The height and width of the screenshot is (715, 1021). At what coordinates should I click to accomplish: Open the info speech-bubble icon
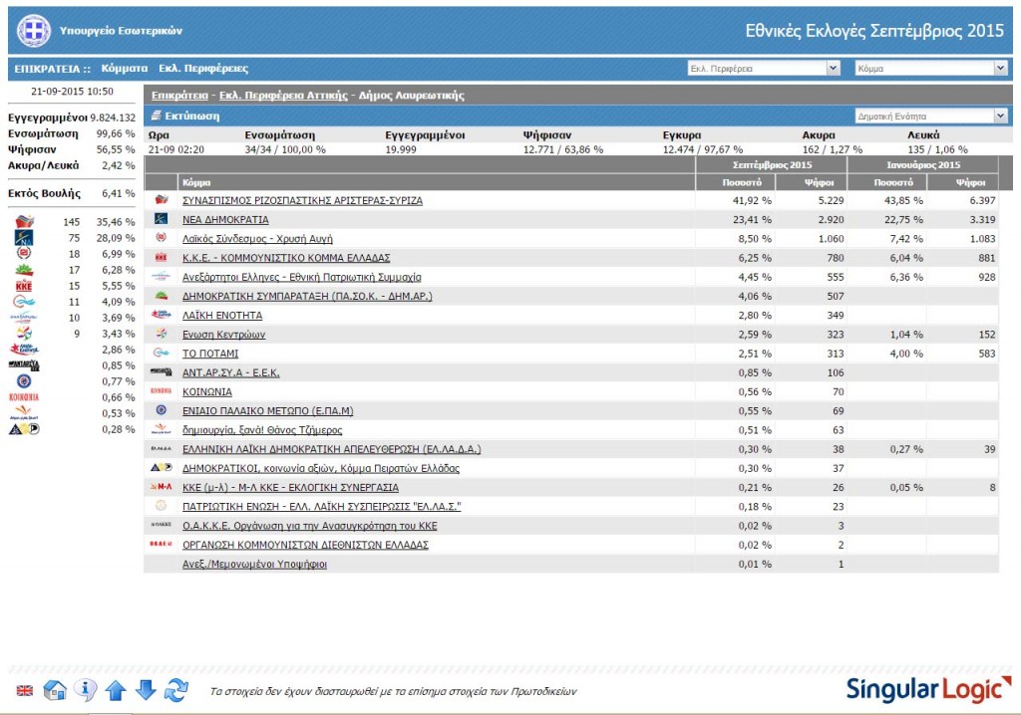point(86,689)
